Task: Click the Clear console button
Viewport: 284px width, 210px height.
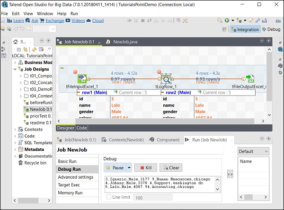Action: (x=171, y=168)
